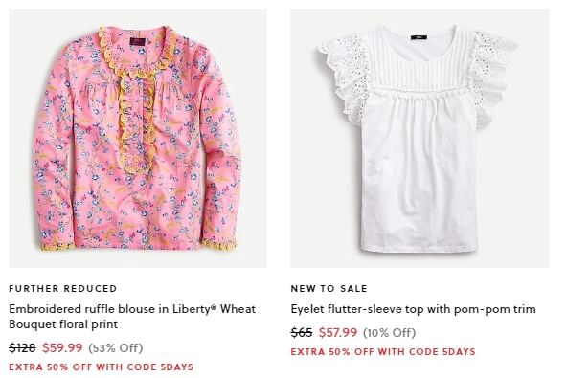Viewport: 567px width, 378px height.
Task: Click the 5DAYS promo text under the blouse
Action: tap(177, 367)
